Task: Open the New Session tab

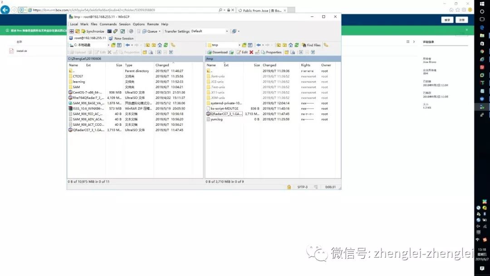Action: tap(121, 39)
